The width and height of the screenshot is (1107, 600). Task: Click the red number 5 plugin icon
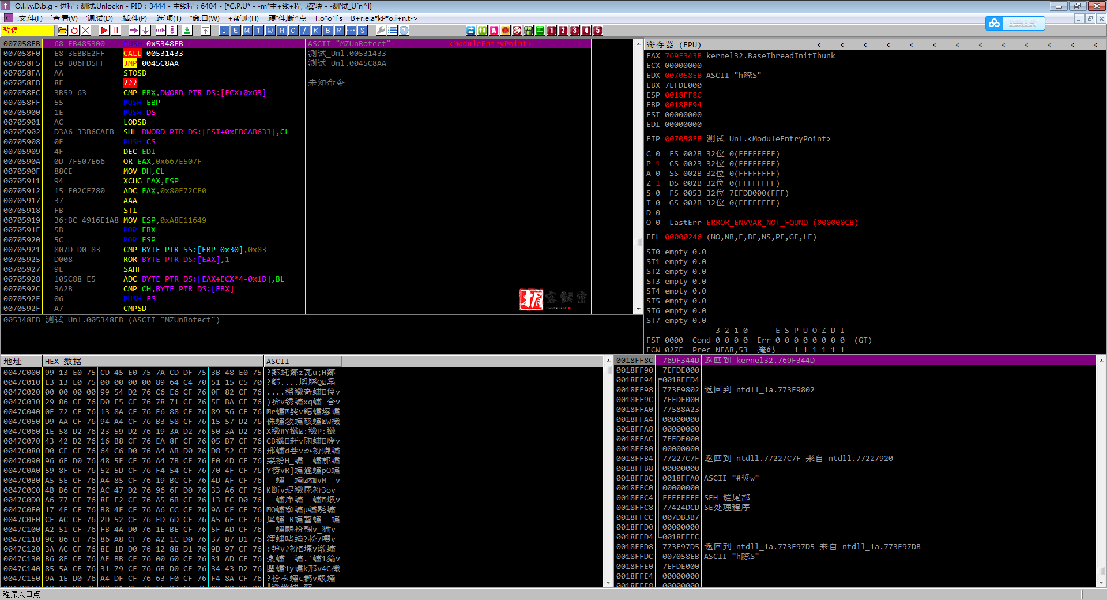pyautogui.click(x=598, y=31)
